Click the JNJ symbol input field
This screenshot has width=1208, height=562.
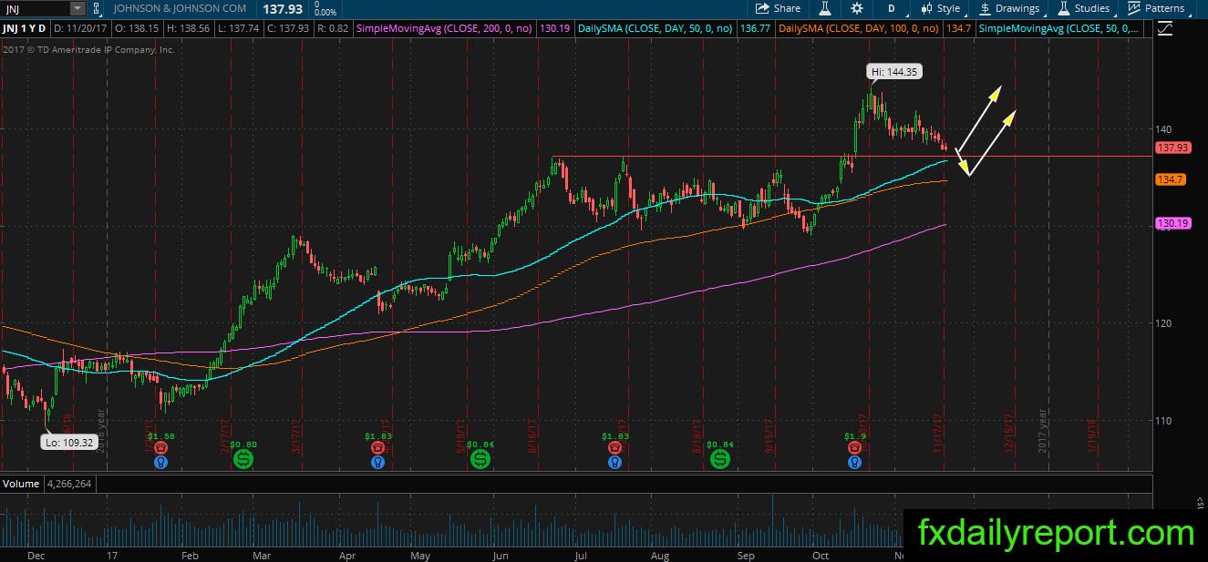pyautogui.click(x=35, y=8)
